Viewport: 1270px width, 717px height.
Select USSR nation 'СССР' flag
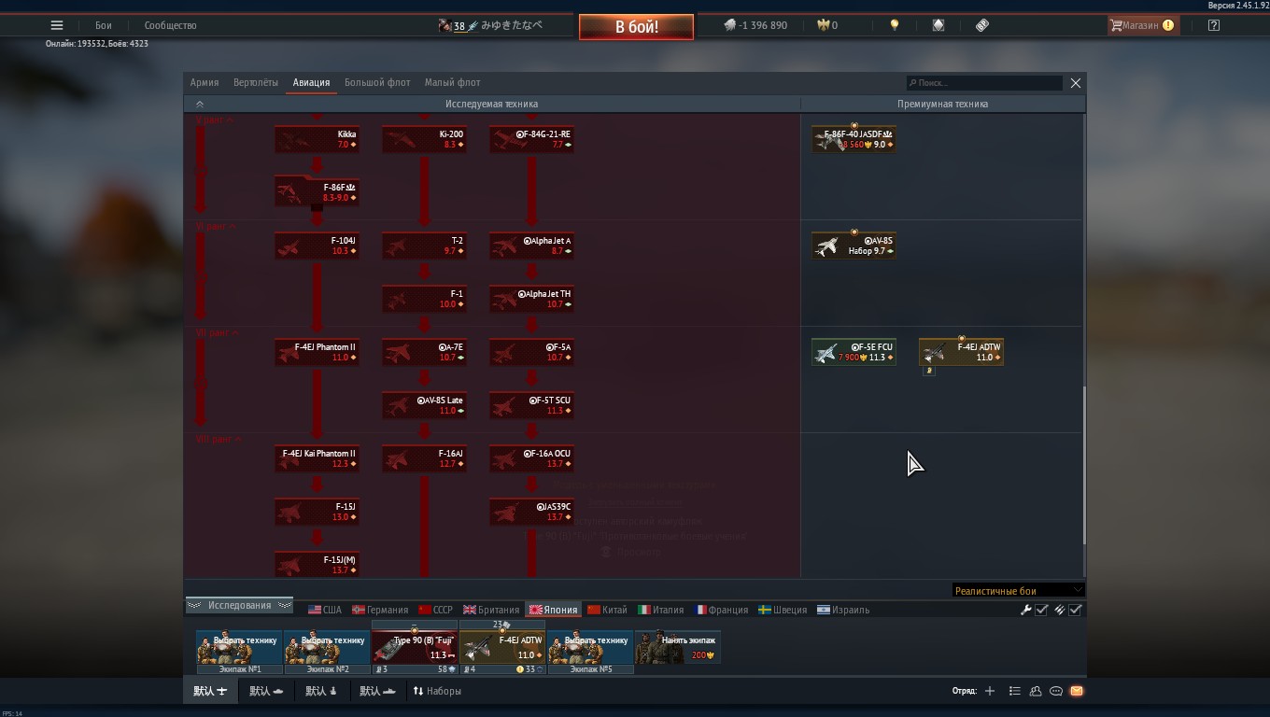pos(435,610)
